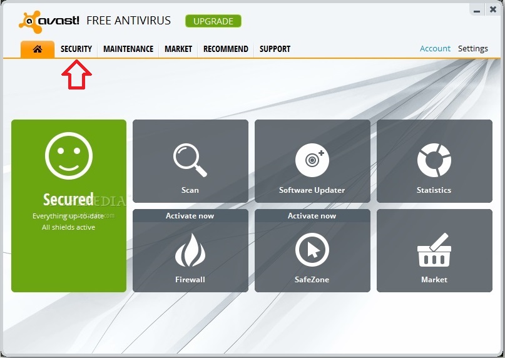Open the Account link
Viewport: 505px width, 358px height.
435,48
